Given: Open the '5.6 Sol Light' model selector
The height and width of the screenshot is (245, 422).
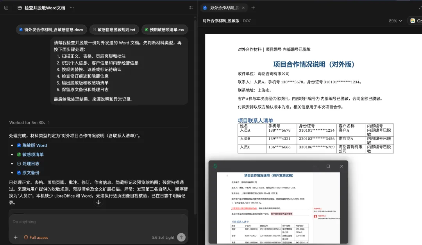Looking at the screenshot, I should pyautogui.click(x=163, y=237).
